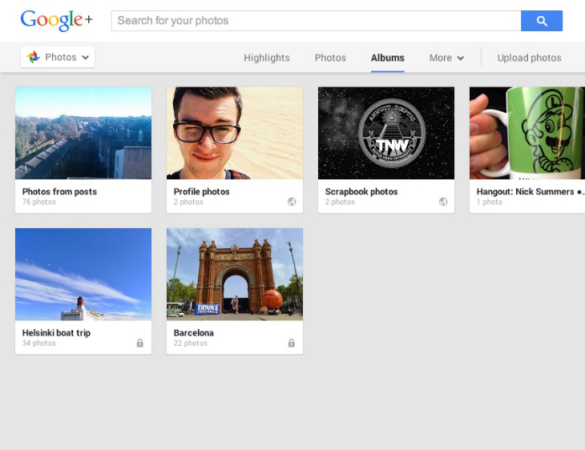This screenshot has height=450, width=585.
Task: Click the 'Barcelona' album title
Action: coord(194,333)
